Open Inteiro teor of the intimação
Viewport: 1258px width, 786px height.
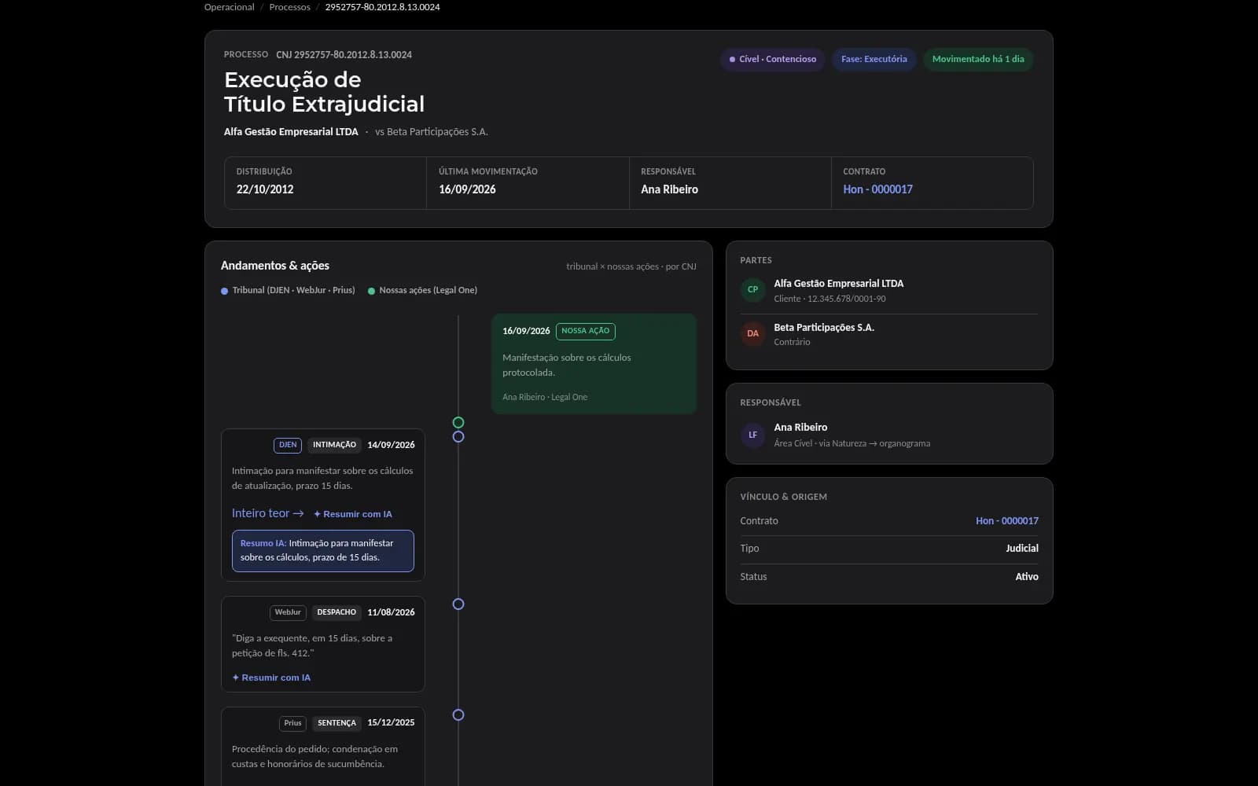(267, 513)
